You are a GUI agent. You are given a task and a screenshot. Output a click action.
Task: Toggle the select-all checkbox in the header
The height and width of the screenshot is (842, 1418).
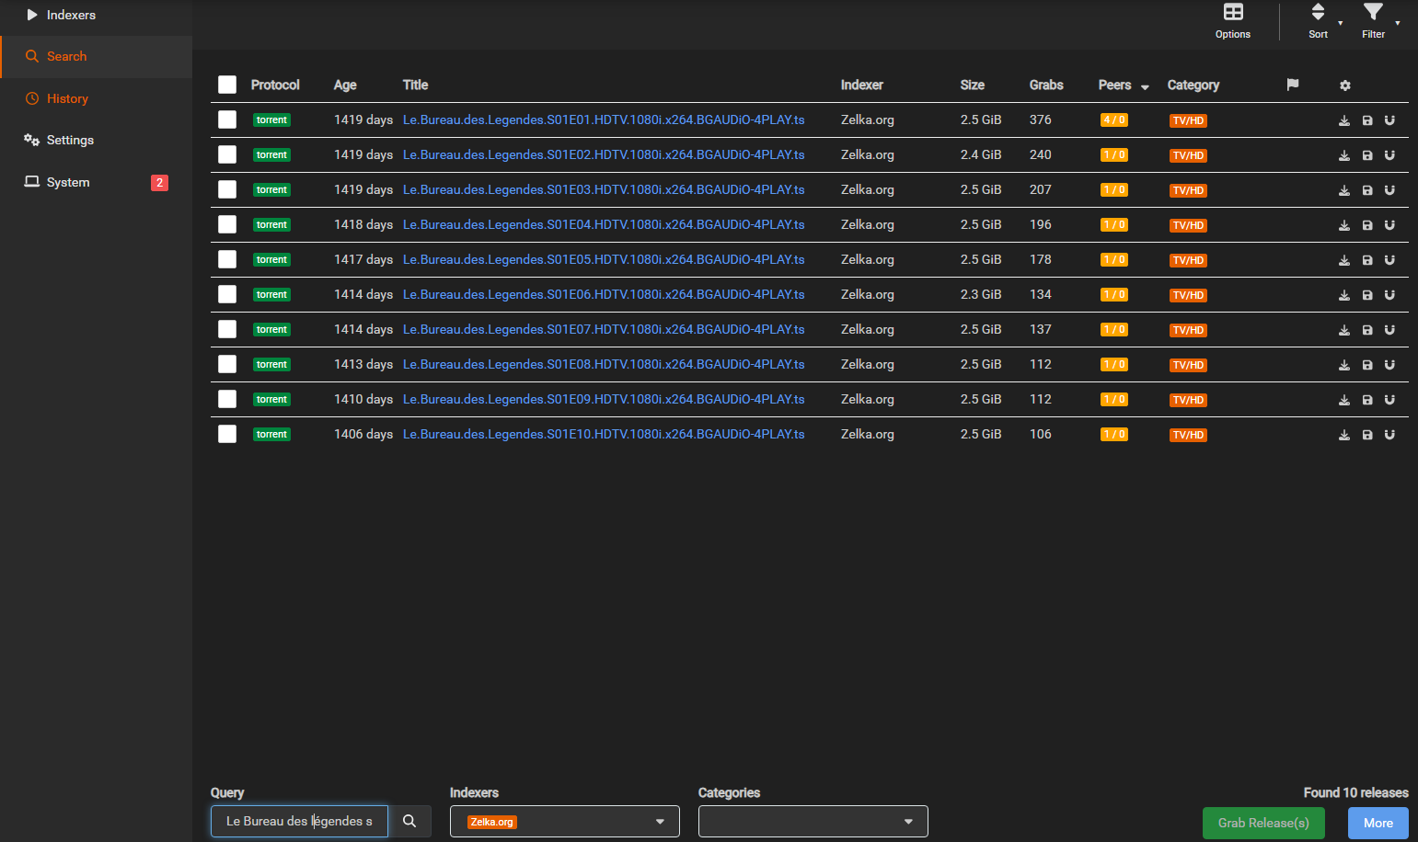coord(227,85)
